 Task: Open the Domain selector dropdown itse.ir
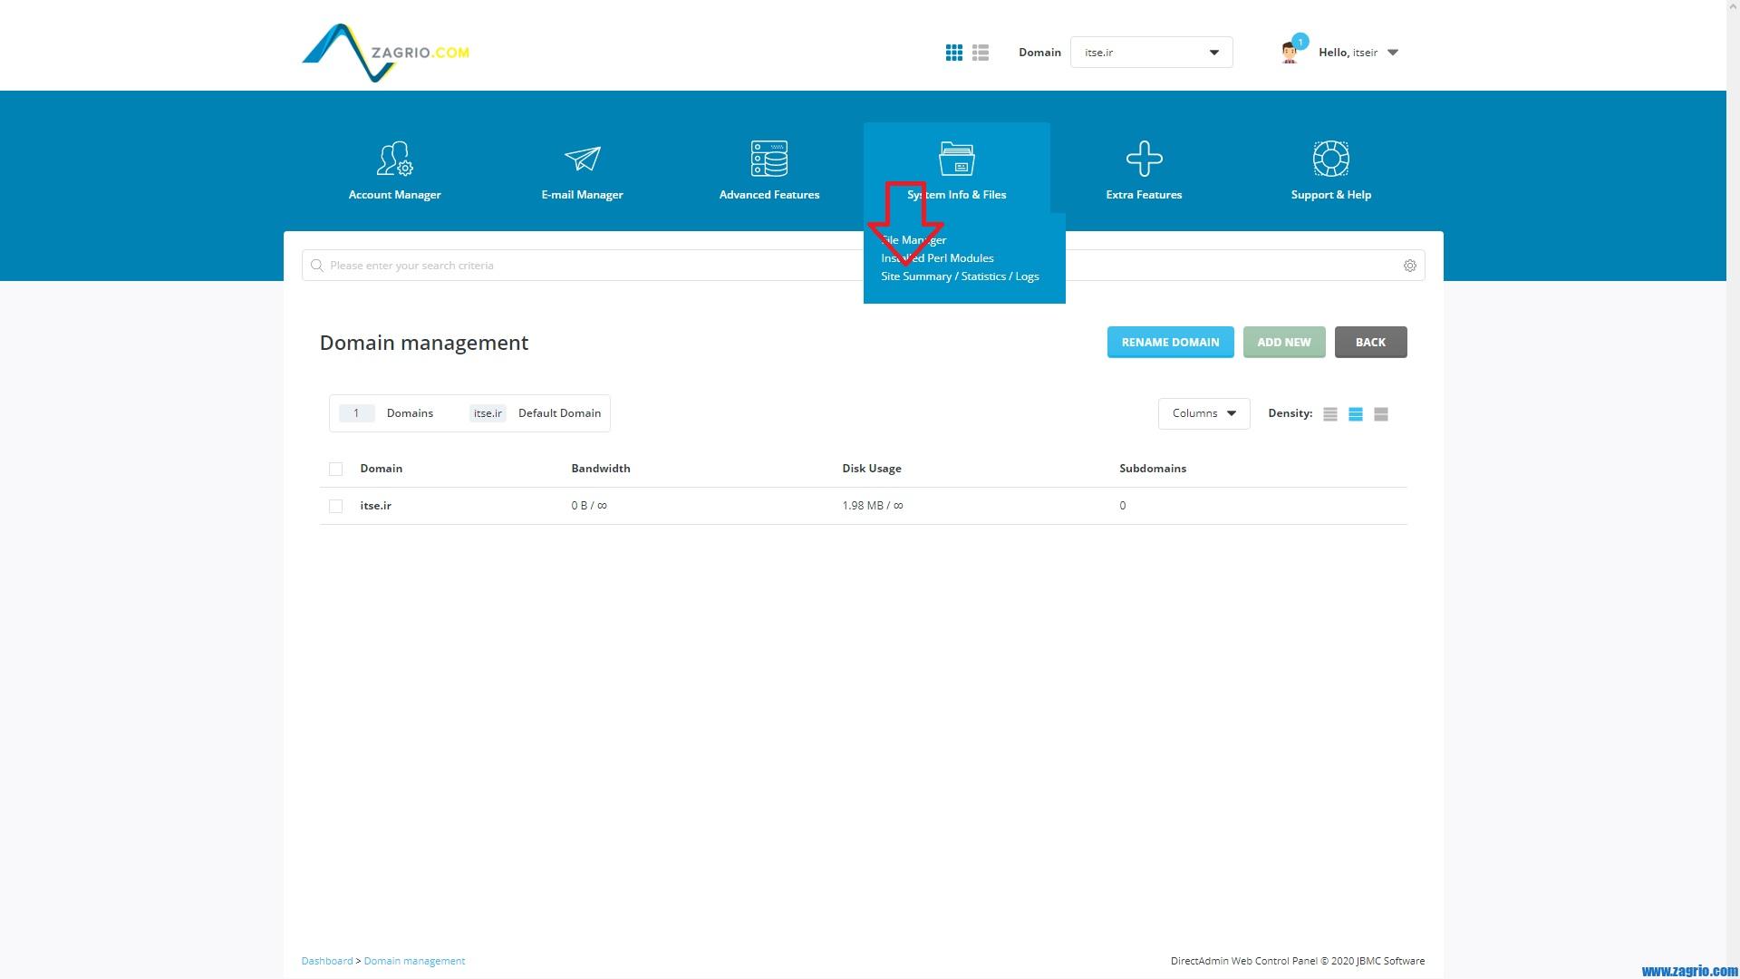(1151, 52)
